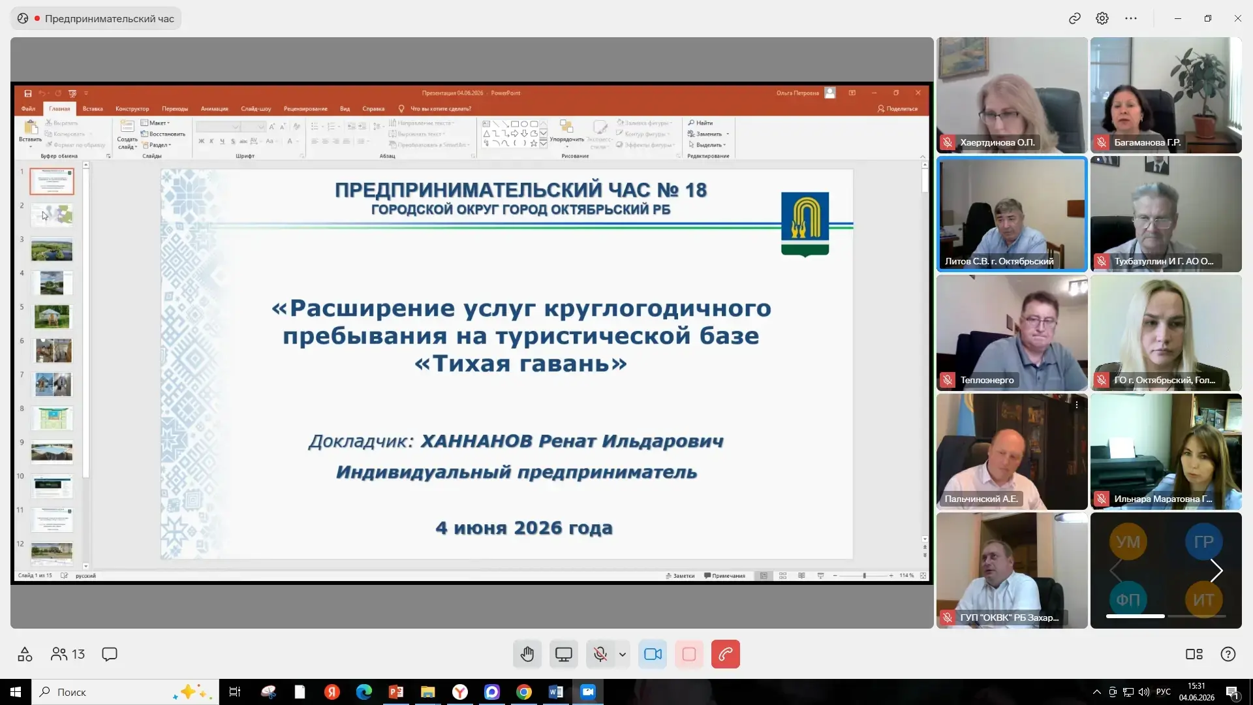Image resolution: width=1253 pixels, height=705 pixels.
Task: Open options on the Пальчинский А.Е. tile
Action: (1077, 405)
